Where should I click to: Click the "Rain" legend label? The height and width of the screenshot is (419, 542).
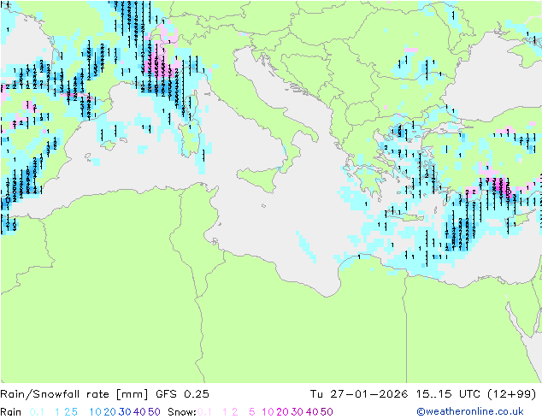[11, 412]
